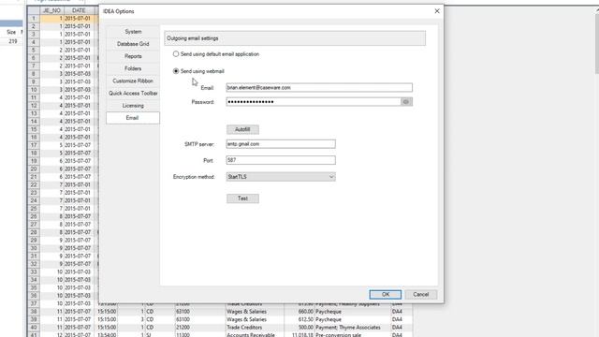The image size is (599, 337).
Task: Click the SMTP server field
Action: [x=281, y=144]
